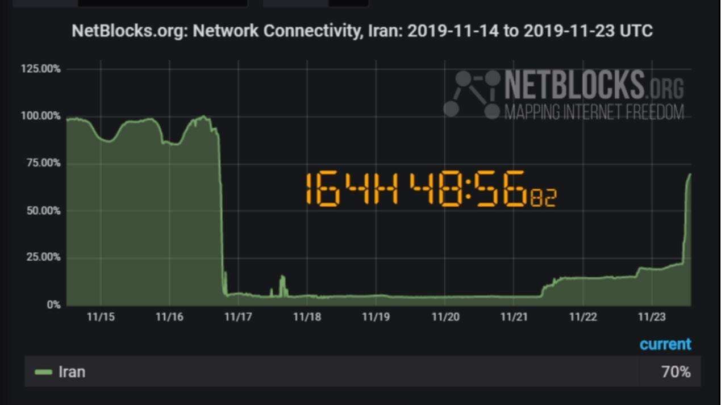Image resolution: width=721 pixels, height=405 pixels.
Task: Sort legend by the current column header
Action: click(x=665, y=344)
